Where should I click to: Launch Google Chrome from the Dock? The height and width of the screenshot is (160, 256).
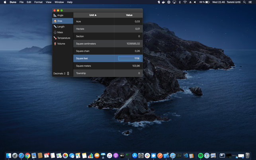27,156
